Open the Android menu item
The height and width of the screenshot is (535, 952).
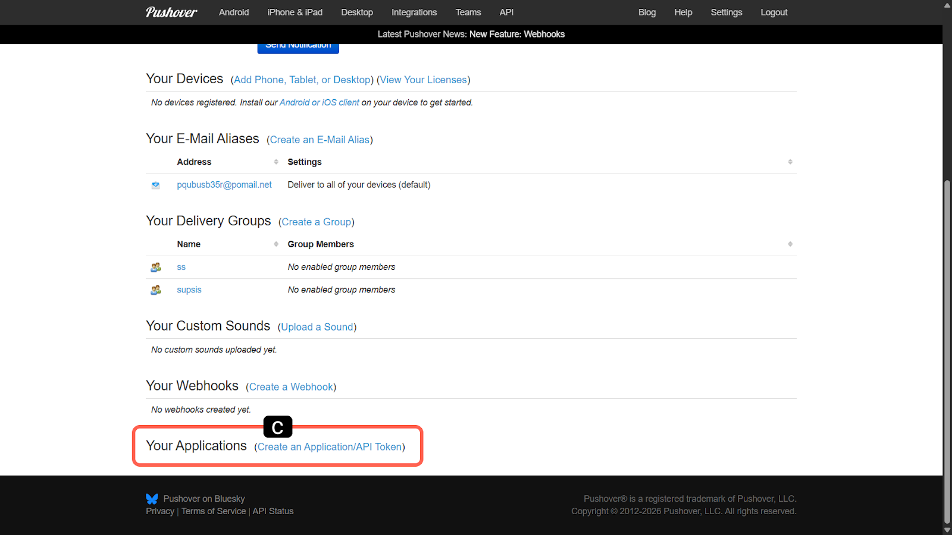tap(234, 12)
